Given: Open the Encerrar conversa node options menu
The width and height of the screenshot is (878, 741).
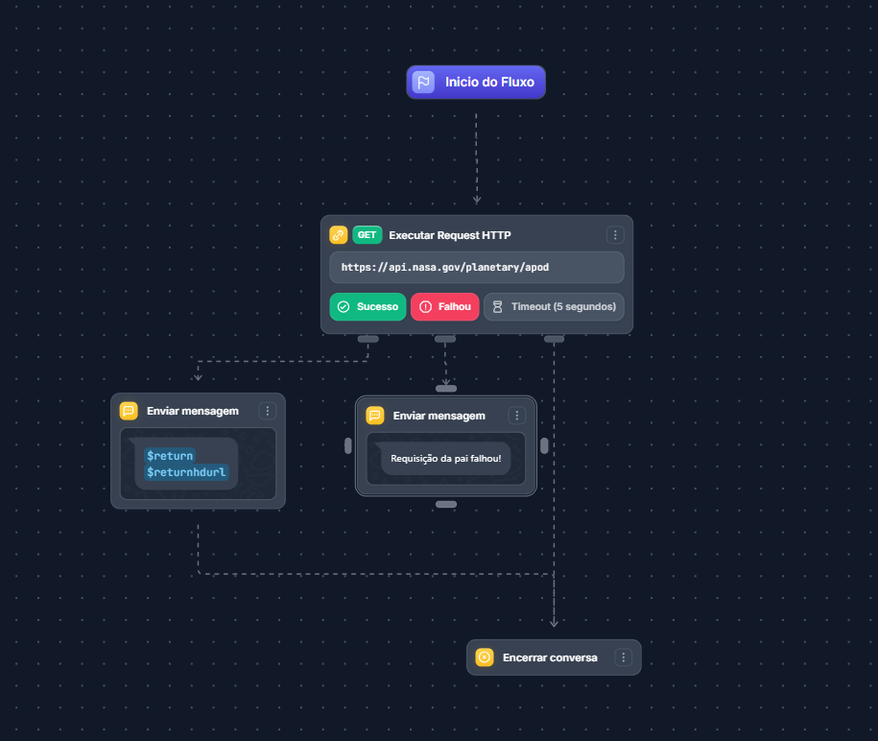Looking at the screenshot, I should [623, 657].
